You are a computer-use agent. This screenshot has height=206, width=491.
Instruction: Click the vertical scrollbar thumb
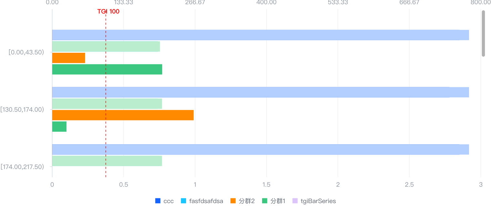(x=483, y=33)
